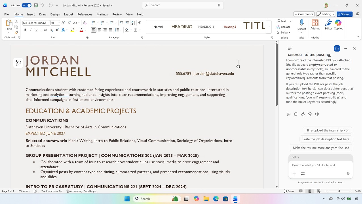Viewport: 363px width, 204px height.
Task: Click the Editor ribbon icon
Action: point(328,25)
